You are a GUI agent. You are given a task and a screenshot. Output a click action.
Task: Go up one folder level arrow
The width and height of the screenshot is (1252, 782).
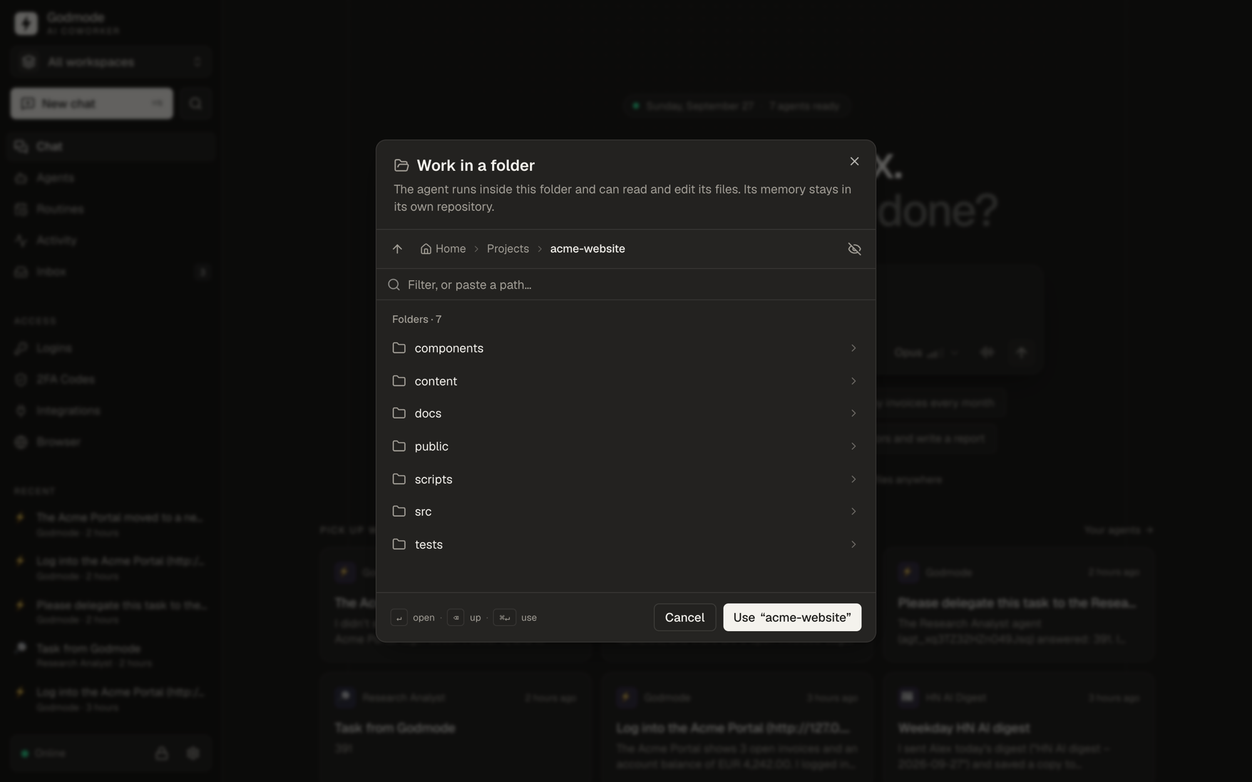pos(397,249)
